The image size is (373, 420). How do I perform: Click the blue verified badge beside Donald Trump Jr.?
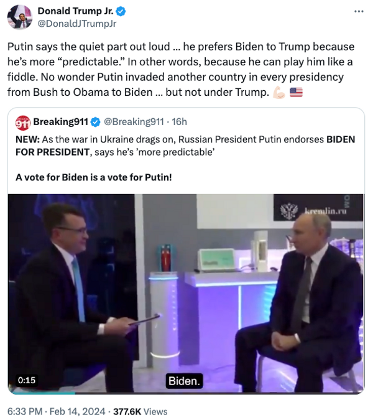(x=121, y=11)
